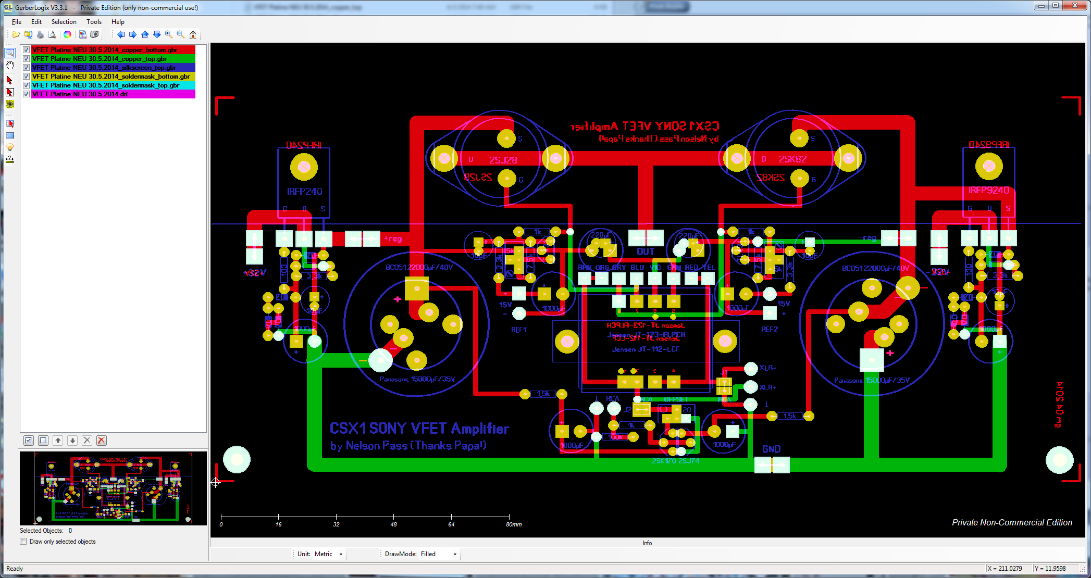The image size is (1091, 578).
Task: Move layer up with arrow button
Action: click(x=58, y=441)
